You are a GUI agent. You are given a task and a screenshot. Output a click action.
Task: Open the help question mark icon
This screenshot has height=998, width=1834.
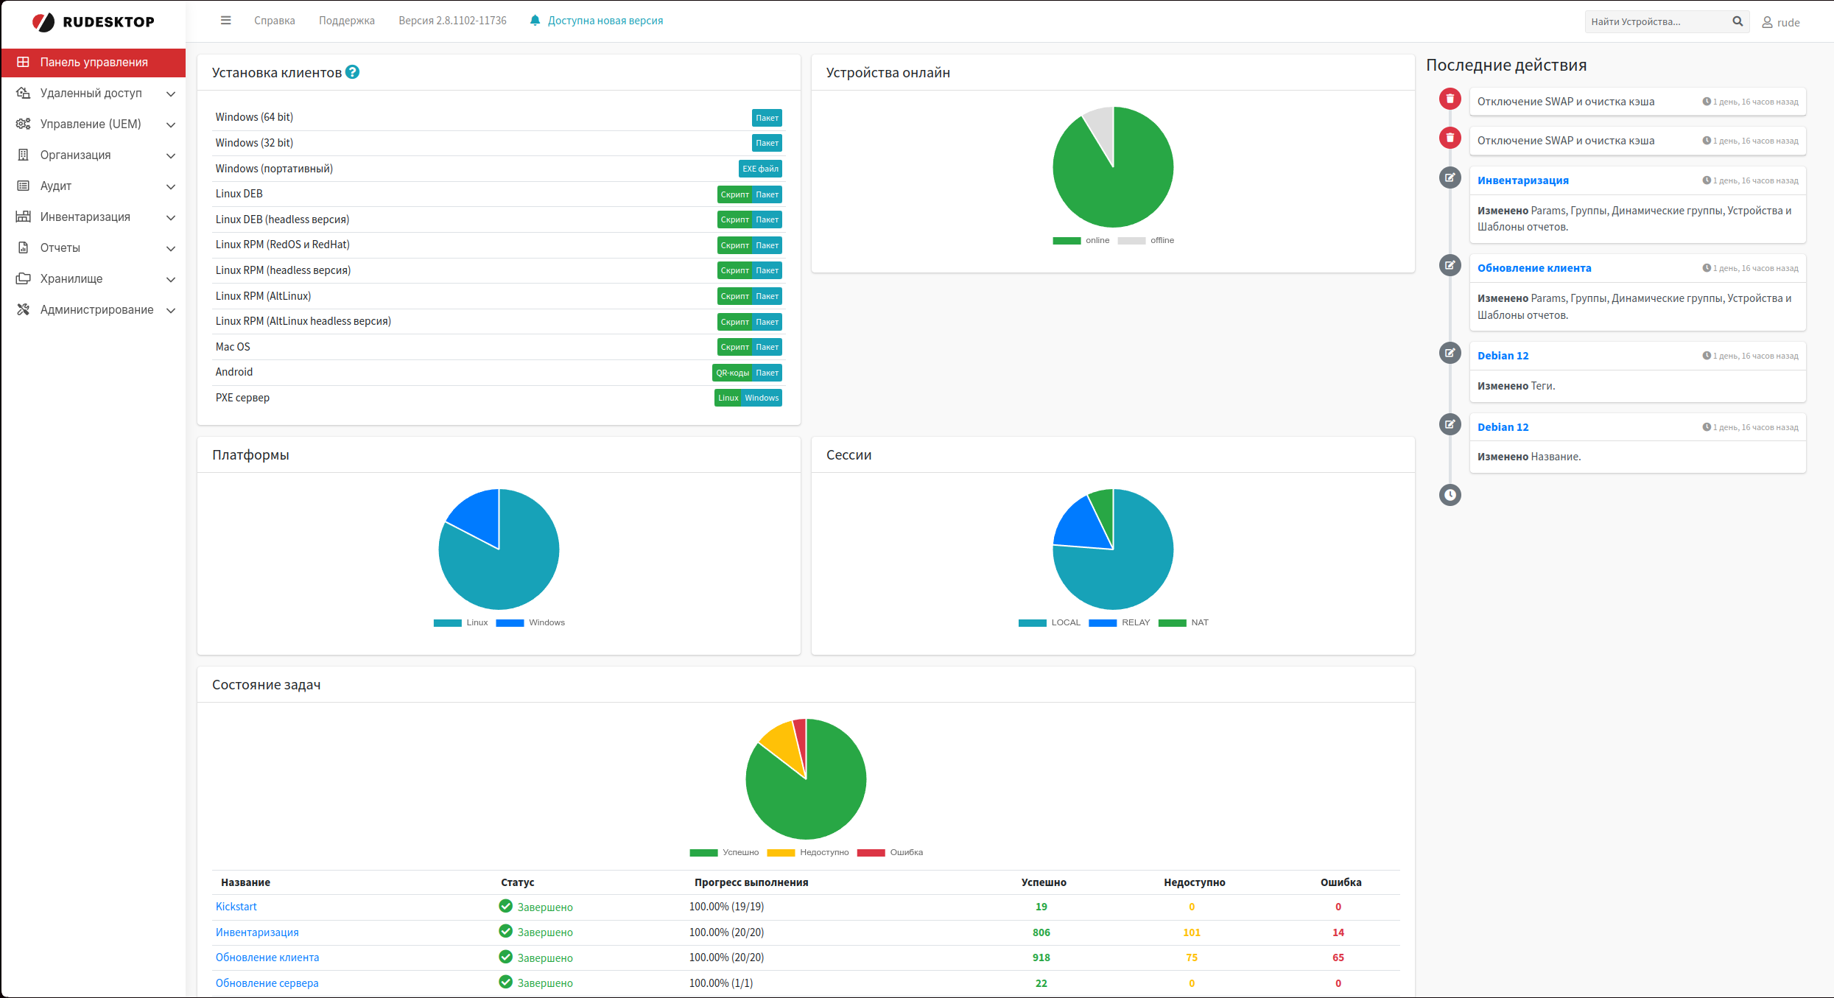point(352,72)
